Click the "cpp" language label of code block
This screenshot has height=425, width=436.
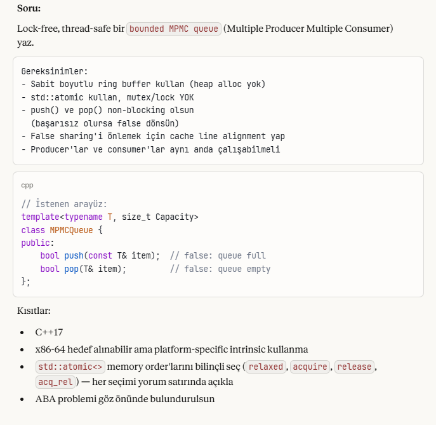pyautogui.click(x=27, y=186)
